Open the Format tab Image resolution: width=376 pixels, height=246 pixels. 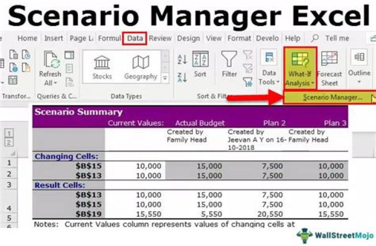tap(239, 38)
